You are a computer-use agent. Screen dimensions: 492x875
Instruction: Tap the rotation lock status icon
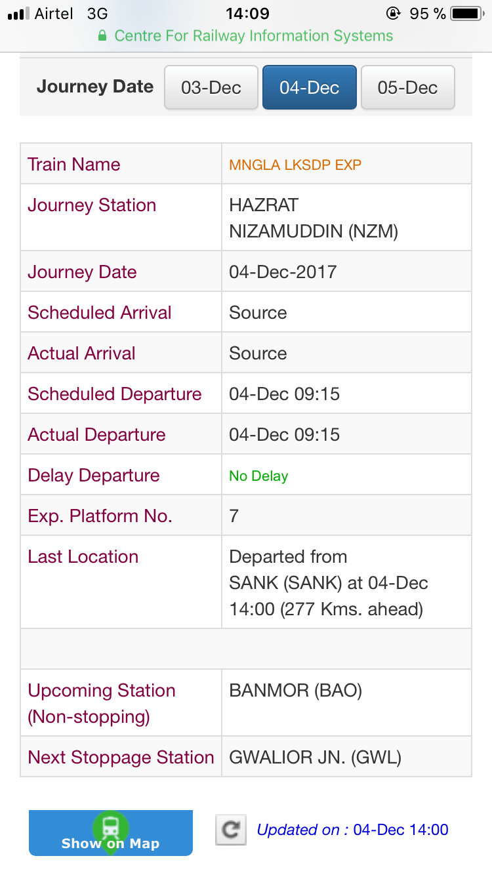pyautogui.click(x=394, y=14)
